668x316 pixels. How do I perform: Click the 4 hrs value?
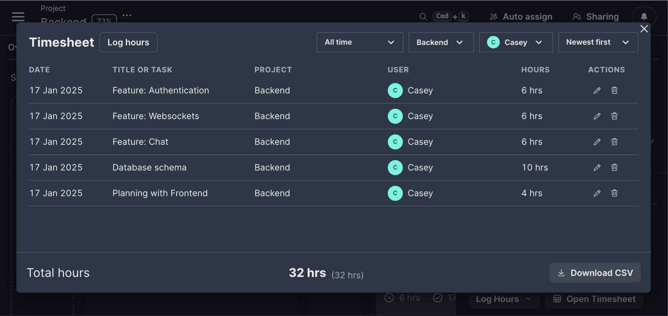(x=532, y=193)
